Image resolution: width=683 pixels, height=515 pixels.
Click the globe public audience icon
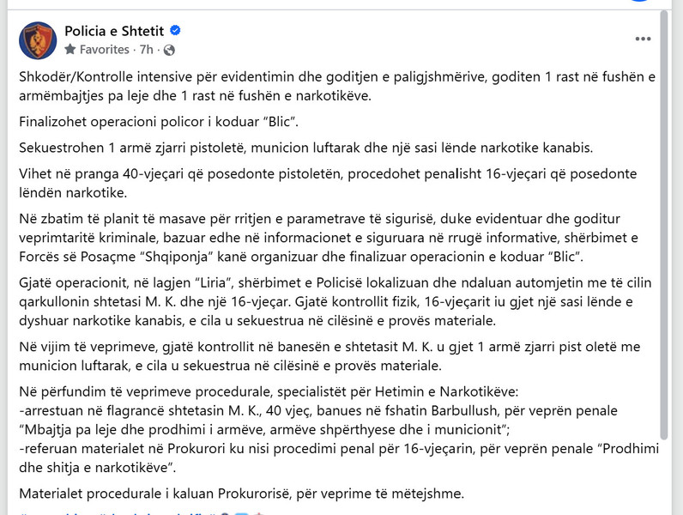[169, 50]
